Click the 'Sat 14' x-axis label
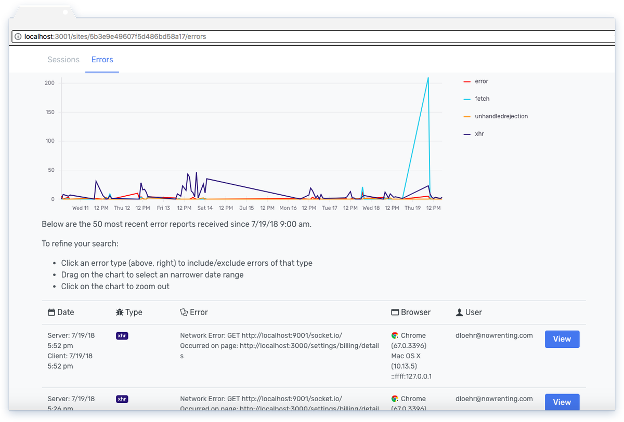Viewport: 624px width, 422px height. (x=205, y=208)
